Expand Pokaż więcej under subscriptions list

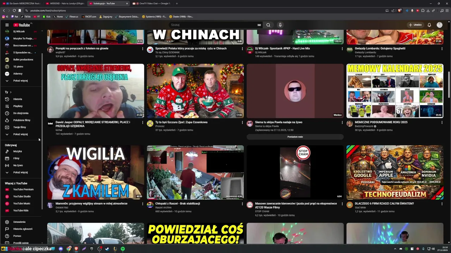point(21,80)
